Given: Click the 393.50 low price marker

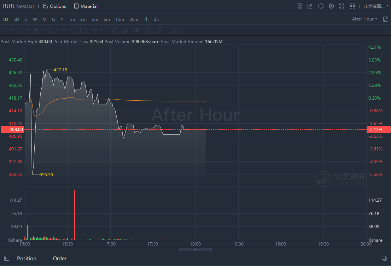Looking at the screenshot, I should point(46,175).
